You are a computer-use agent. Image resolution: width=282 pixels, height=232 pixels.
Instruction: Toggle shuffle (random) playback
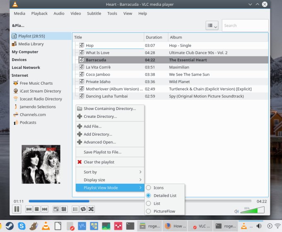(91, 209)
